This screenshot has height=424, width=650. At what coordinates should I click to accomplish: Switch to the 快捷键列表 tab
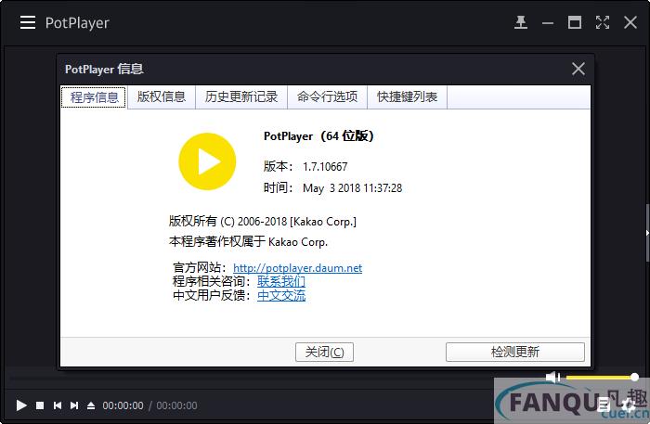coord(407,97)
